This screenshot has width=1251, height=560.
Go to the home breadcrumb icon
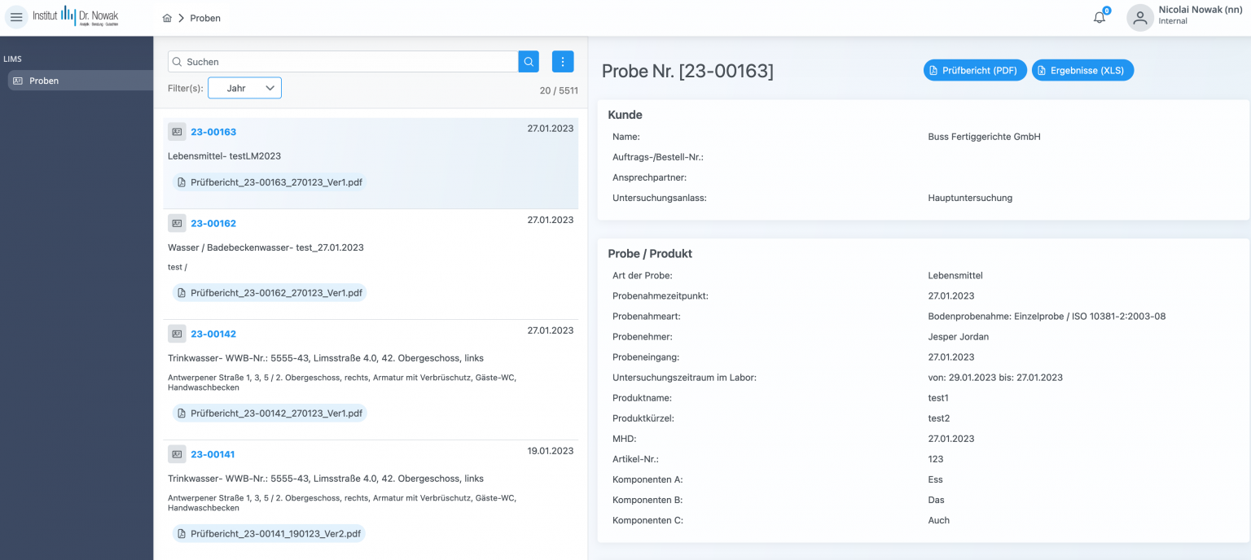coord(167,18)
